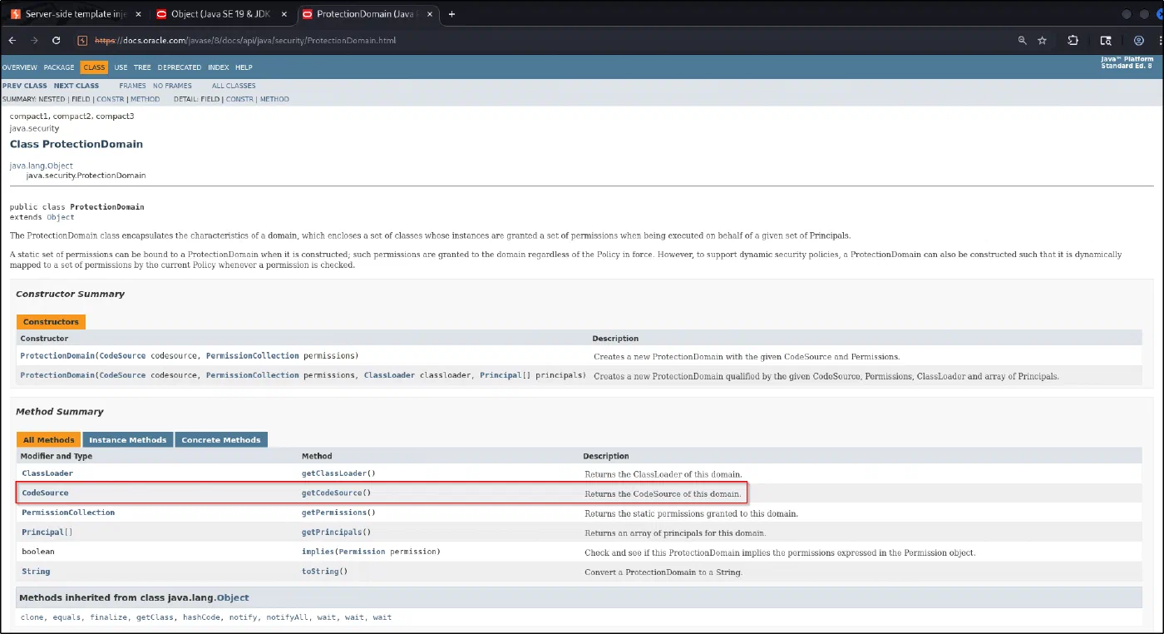
Task: Open site info icon beside the URL
Action: 82,40
